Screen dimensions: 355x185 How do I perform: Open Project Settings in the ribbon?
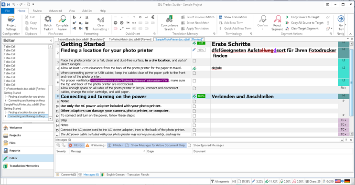click(11, 23)
